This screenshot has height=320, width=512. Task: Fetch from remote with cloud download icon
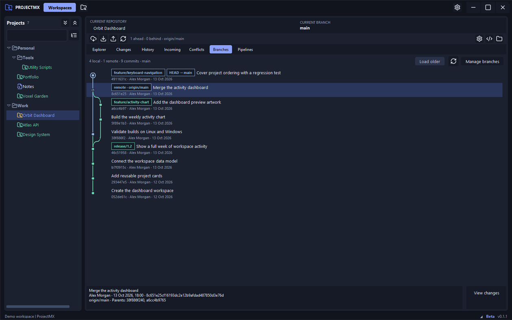coord(94,39)
